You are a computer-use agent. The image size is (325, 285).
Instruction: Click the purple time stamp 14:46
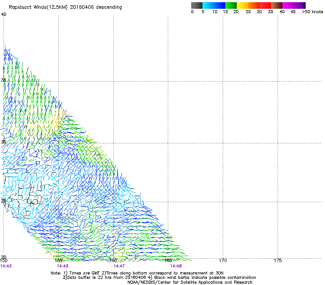pyautogui.click(x=63, y=266)
